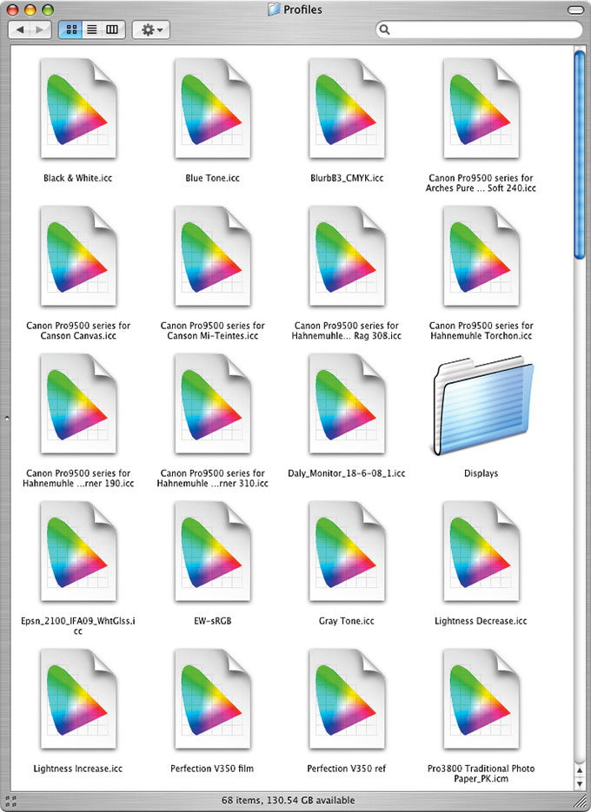Select Canon Pro9500 Canson Canvas.icc icon

point(78,256)
